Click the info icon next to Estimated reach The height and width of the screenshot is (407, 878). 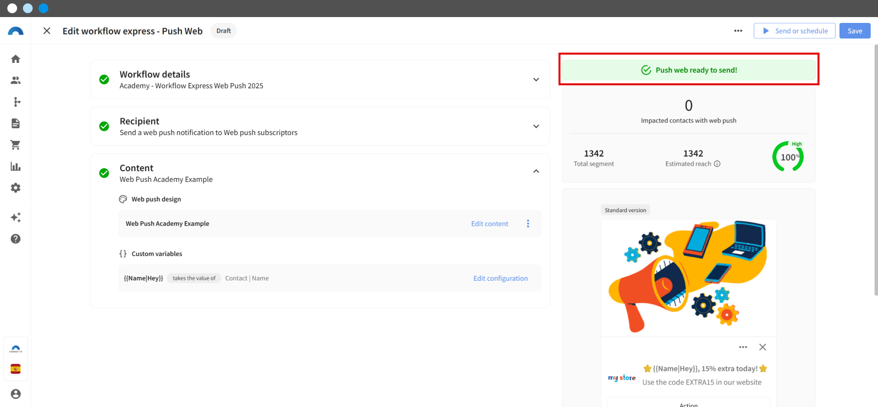[x=717, y=164]
